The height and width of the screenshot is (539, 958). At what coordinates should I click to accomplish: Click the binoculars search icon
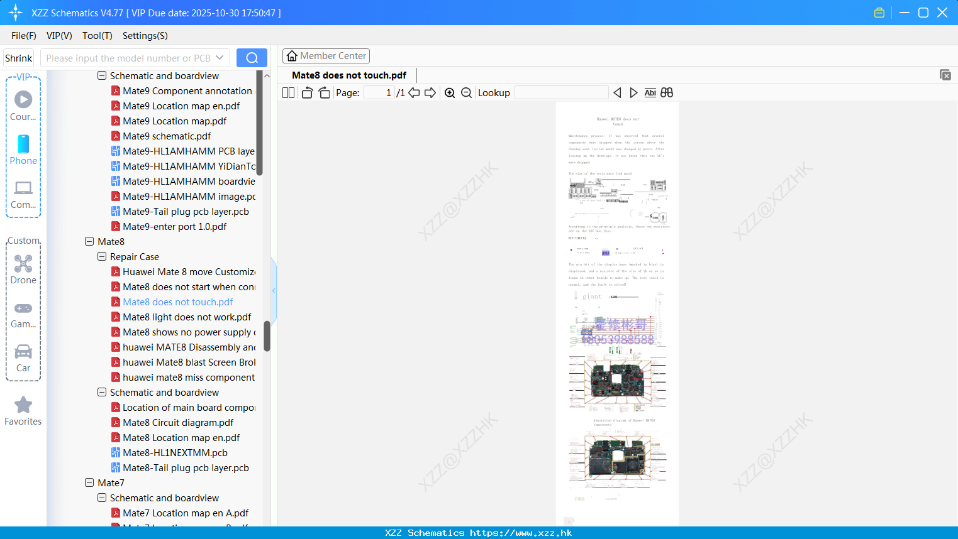[667, 92]
